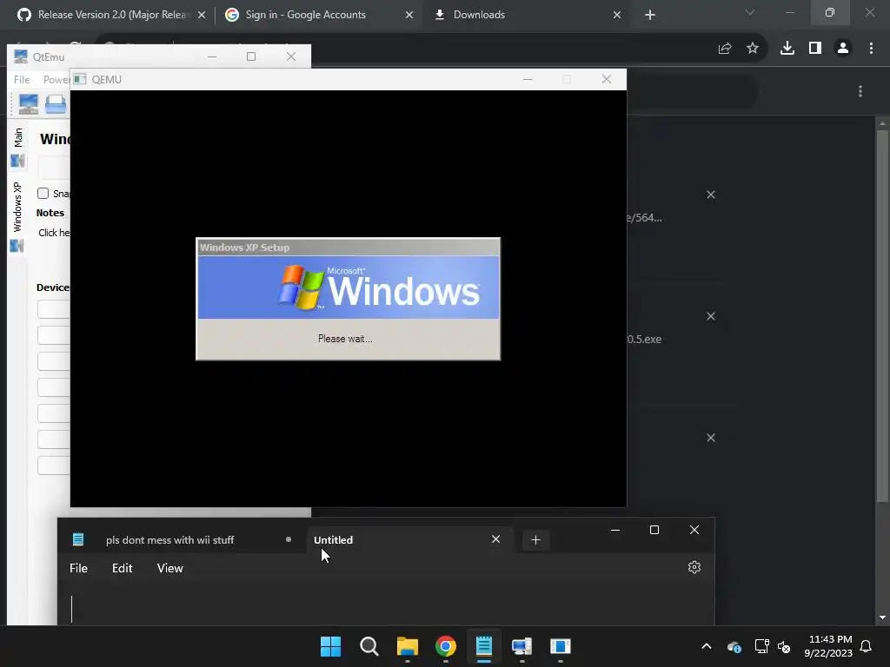The height and width of the screenshot is (667, 890).
Task: Open File Explorer from taskbar
Action: click(408, 646)
